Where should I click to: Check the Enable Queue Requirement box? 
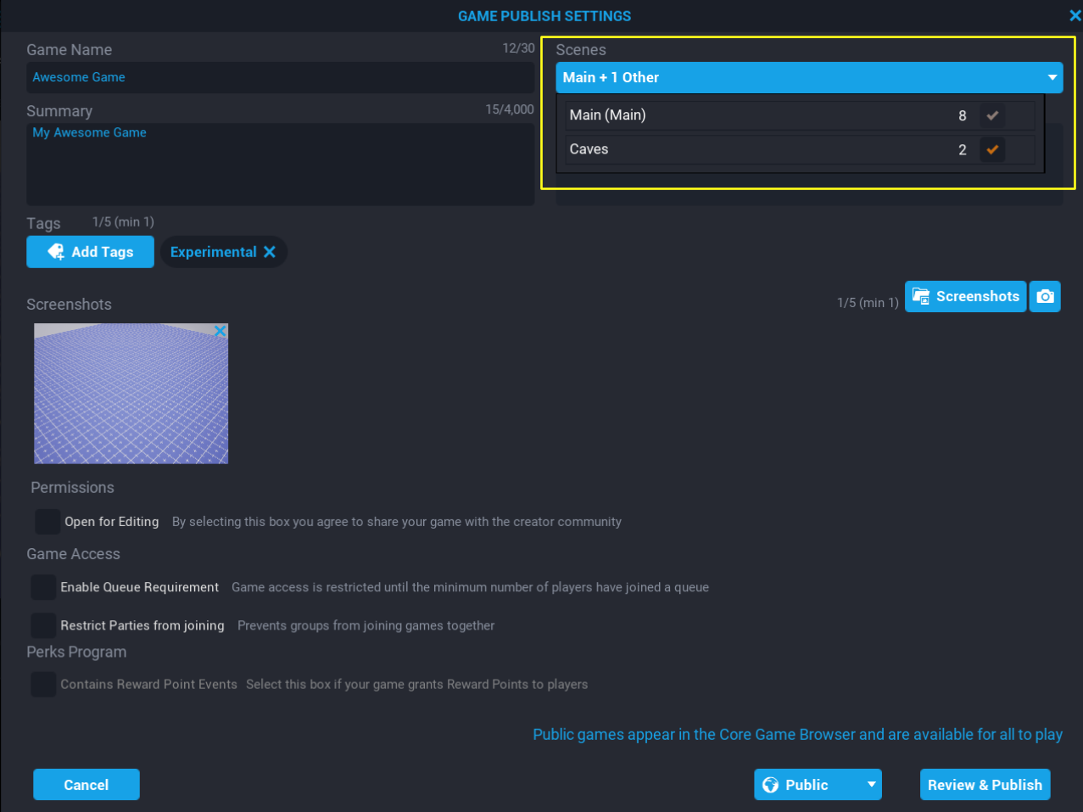(43, 587)
